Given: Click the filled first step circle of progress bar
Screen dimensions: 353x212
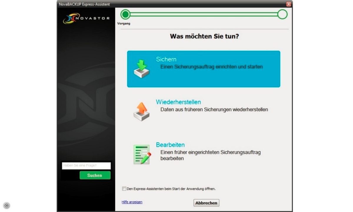Looking at the screenshot, I should 126,14.
